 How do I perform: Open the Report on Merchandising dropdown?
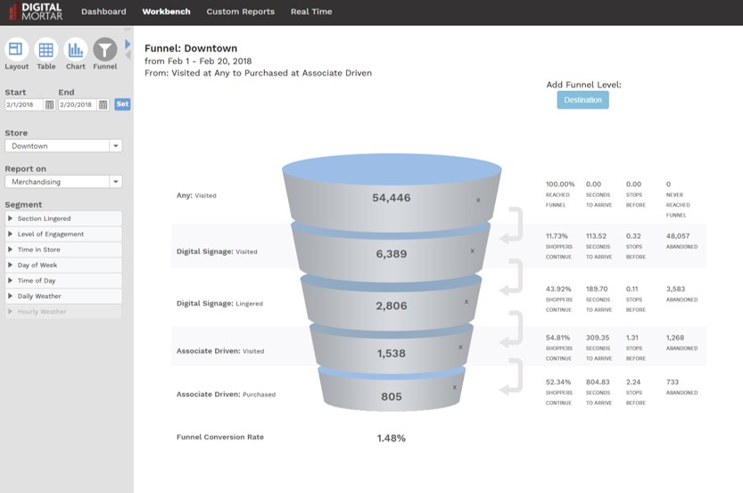click(x=63, y=182)
